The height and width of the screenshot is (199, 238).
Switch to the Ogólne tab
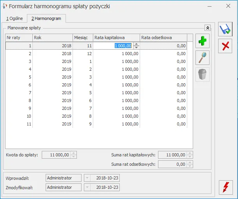pyautogui.click(x=14, y=18)
